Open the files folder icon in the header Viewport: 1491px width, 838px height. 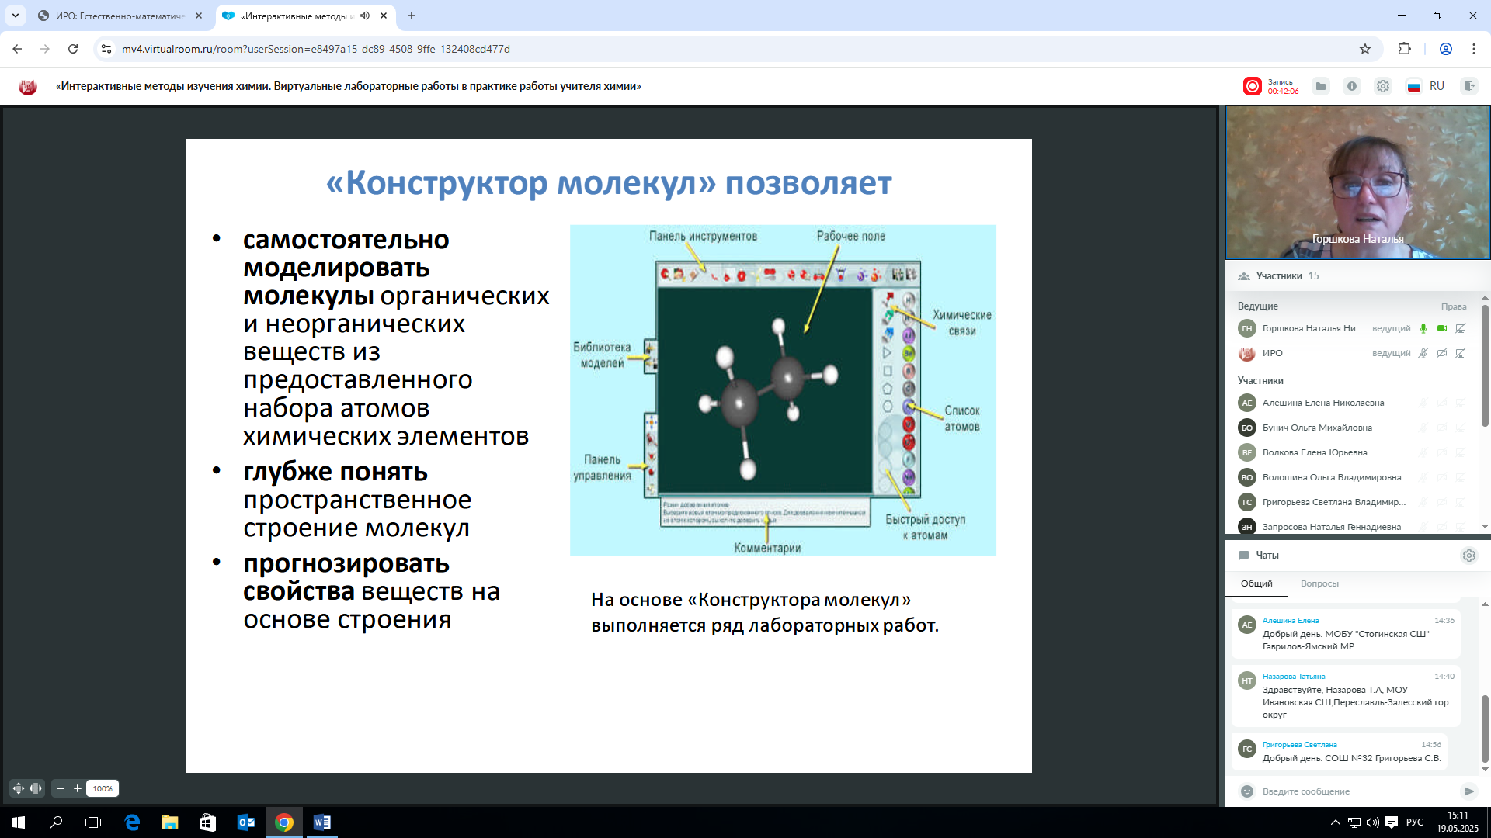click(1321, 86)
